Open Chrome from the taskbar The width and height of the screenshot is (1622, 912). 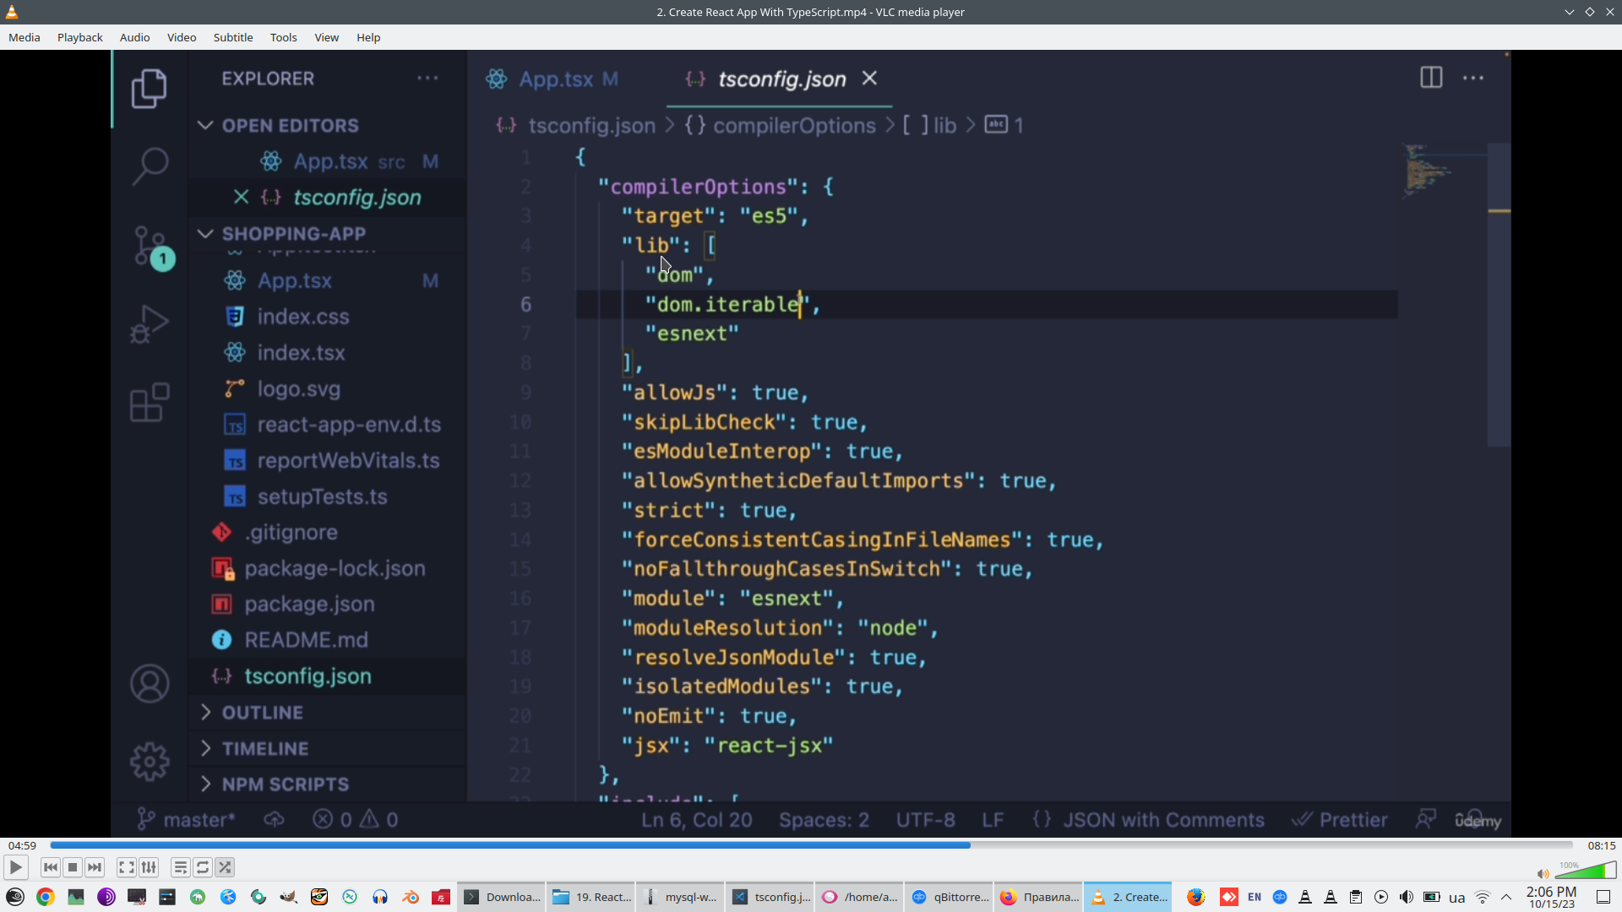46,897
